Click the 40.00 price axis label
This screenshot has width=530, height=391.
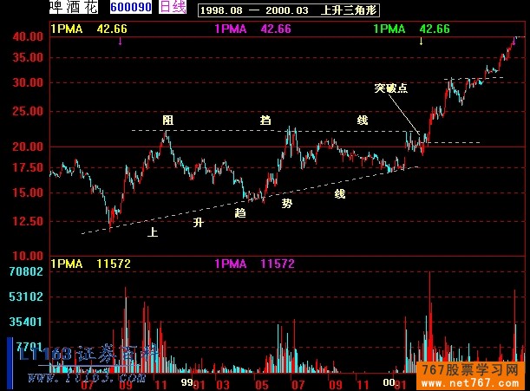click(28, 36)
